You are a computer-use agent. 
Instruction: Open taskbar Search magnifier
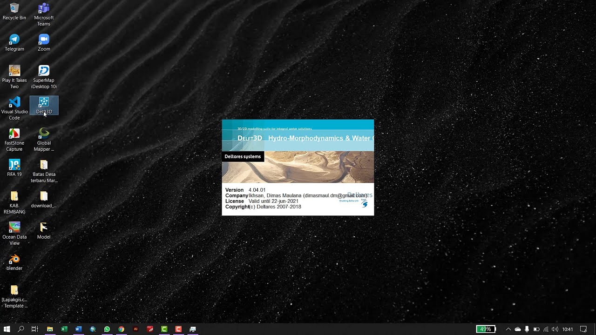coord(21,329)
